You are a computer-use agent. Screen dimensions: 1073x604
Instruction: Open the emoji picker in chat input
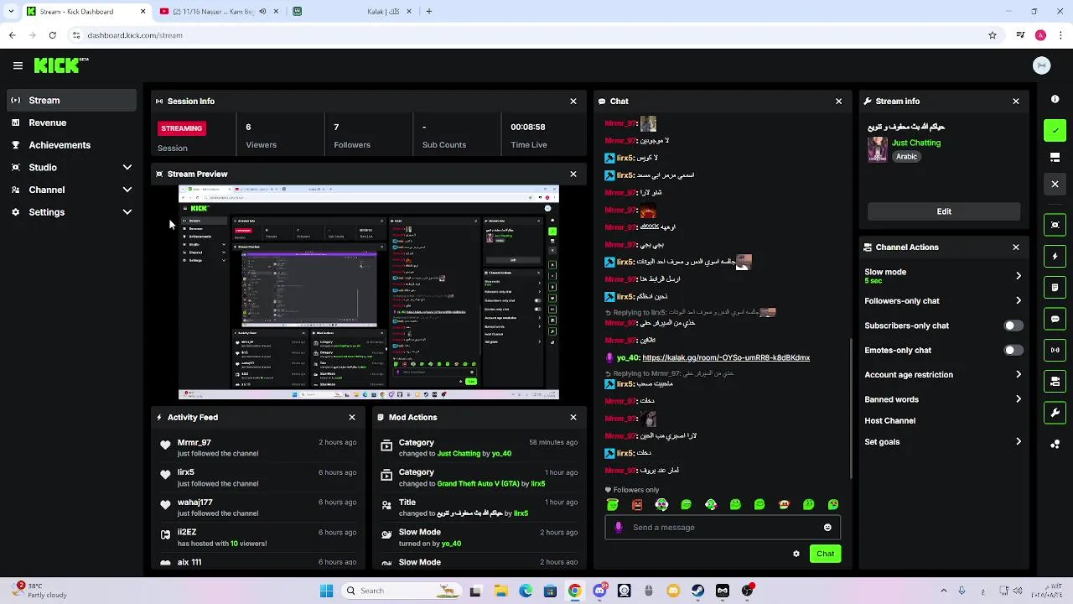[827, 528]
